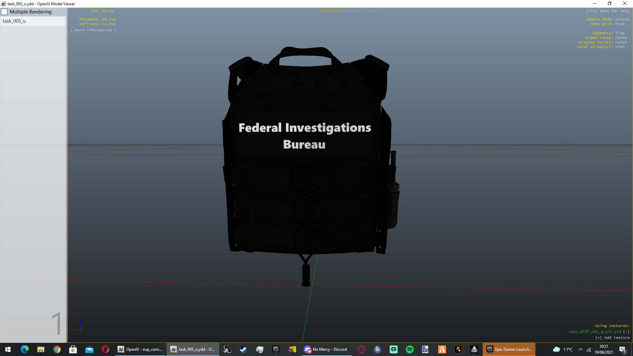Viewport: 633px width, 356px height.
Task: Open the Skeleton tab
Action: tap(371, 11)
